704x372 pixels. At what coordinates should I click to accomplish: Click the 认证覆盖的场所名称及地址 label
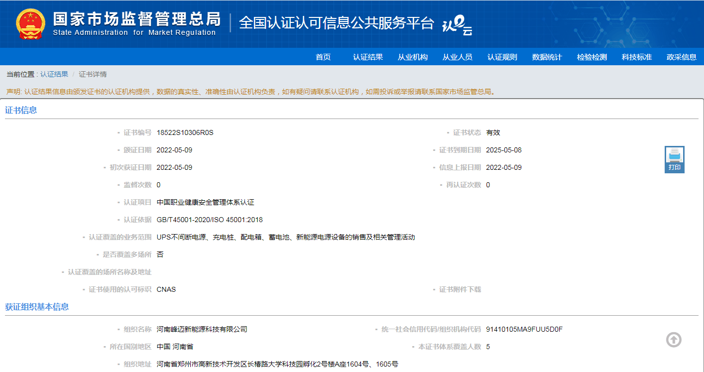tap(110, 272)
